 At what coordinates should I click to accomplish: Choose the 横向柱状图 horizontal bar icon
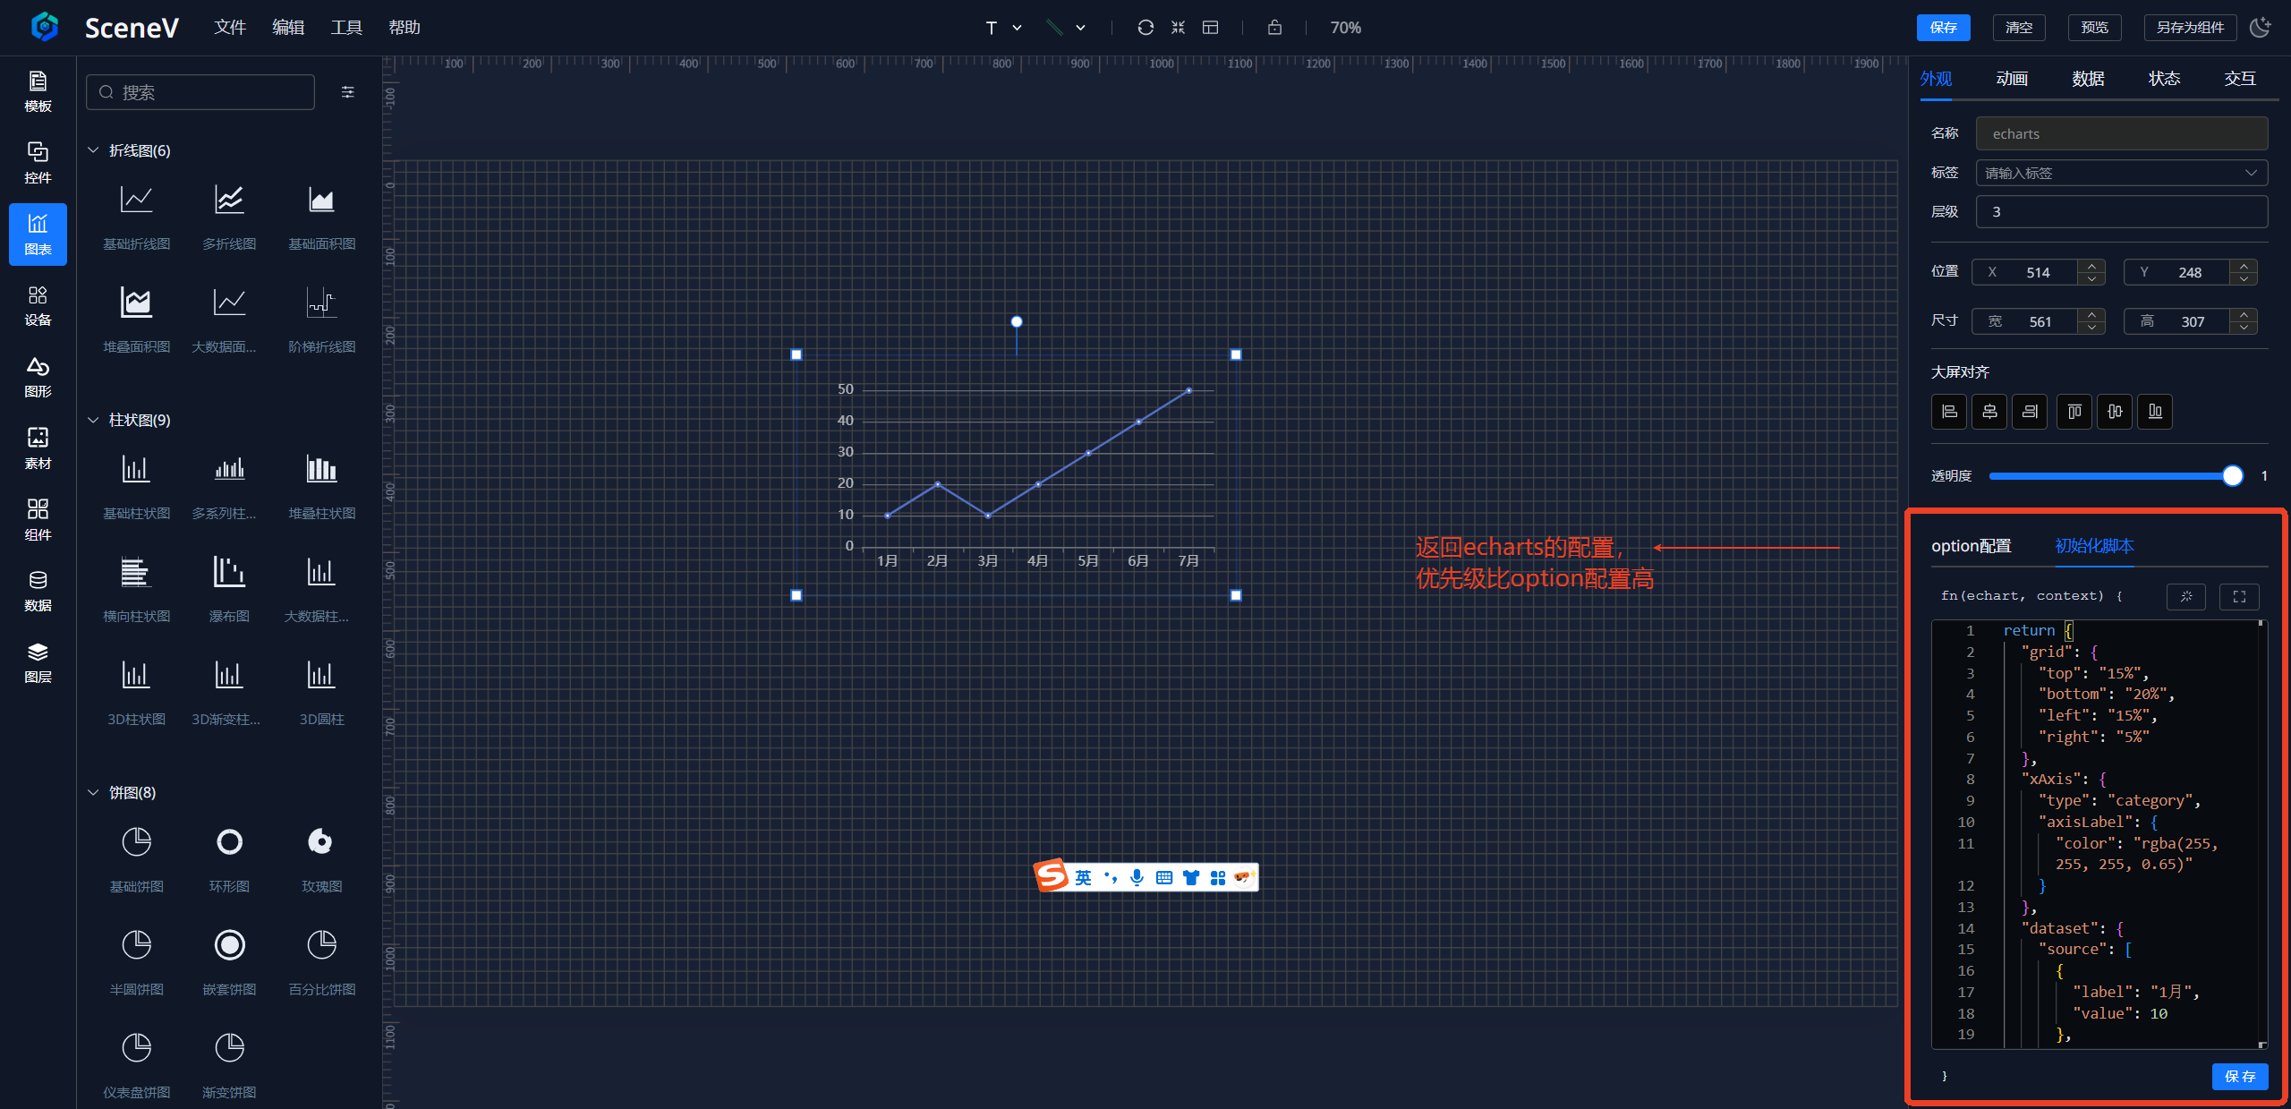coord(136,573)
